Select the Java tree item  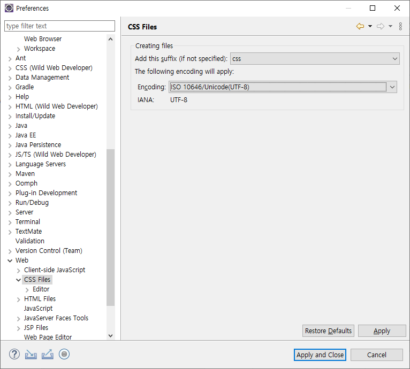click(21, 126)
